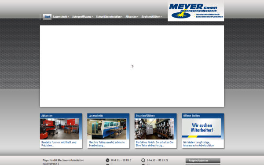
Task: Expand the Schweißkonstruktion dropdown menu
Action: 109,17
